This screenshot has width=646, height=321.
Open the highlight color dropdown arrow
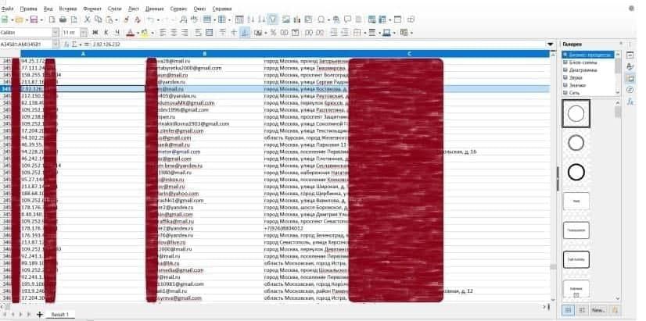coord(153,33)
